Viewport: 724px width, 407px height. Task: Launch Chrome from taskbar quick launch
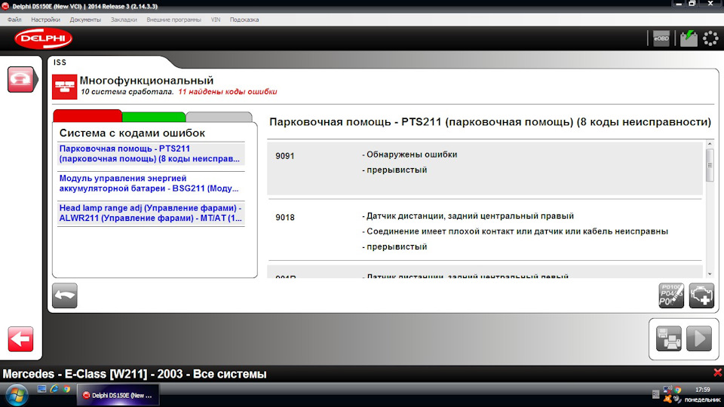[x=66, y=389]
